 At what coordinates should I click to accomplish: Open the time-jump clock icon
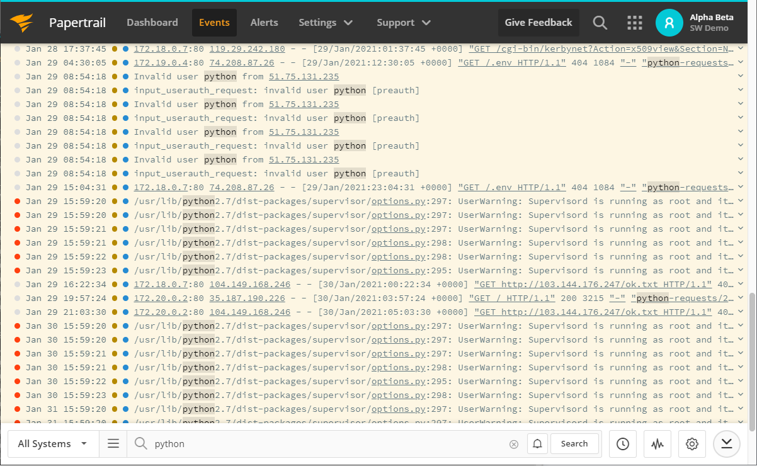[x=622, y=443]
